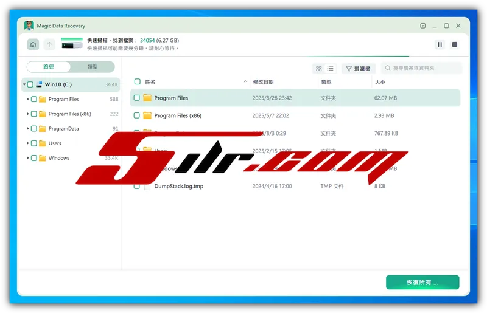Focus the file search field

coord(421,68)
